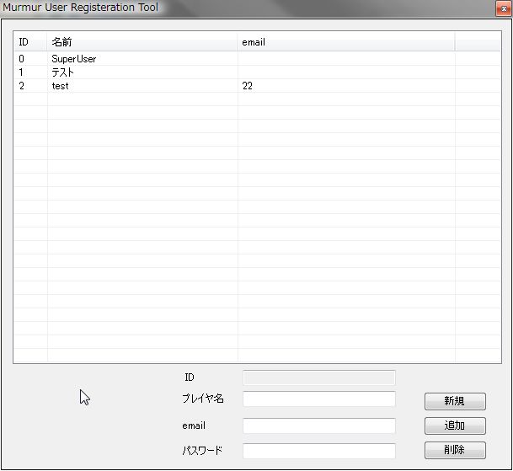Focus the パスワード input field
Image resolution: width=513 pixels, height=471 pixels.
click(x=319, y=452)
